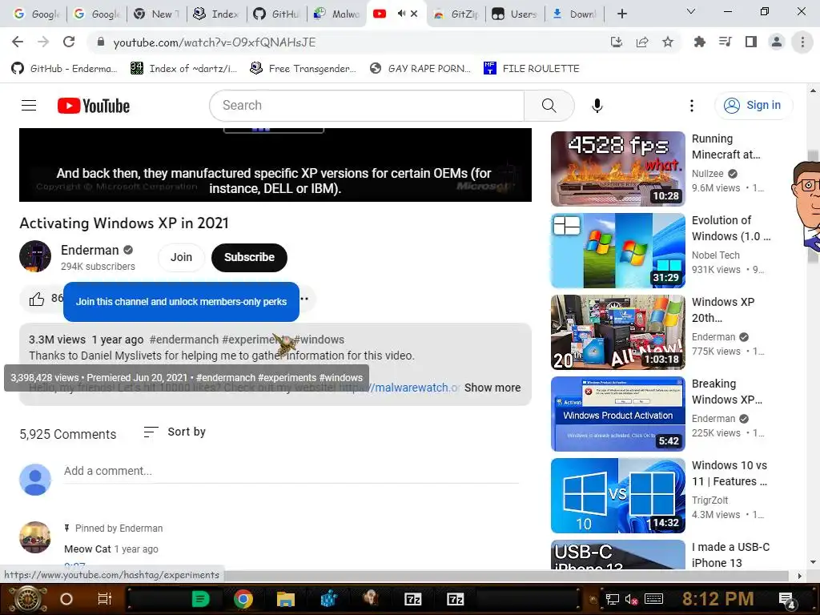This screenshot has width=820, height=615.
Task: Click the browser address bar URL
Action: (x=214, y=42)
